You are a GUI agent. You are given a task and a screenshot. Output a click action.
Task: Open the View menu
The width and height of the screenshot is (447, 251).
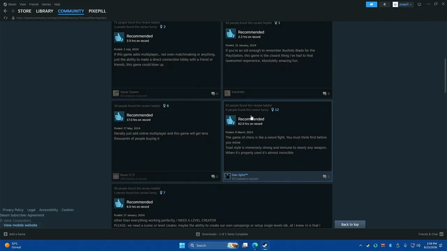[x=23, y=4]
